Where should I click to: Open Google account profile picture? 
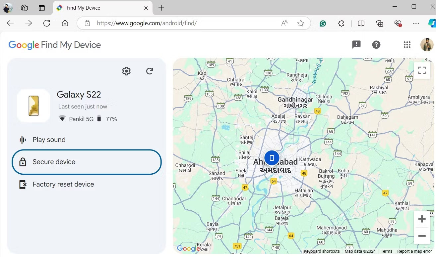427,45
